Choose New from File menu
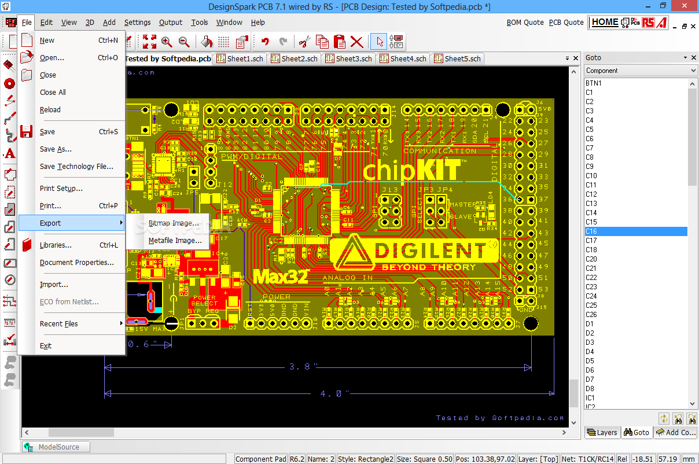The image size is (699, 464). click(x=71, y=40)
